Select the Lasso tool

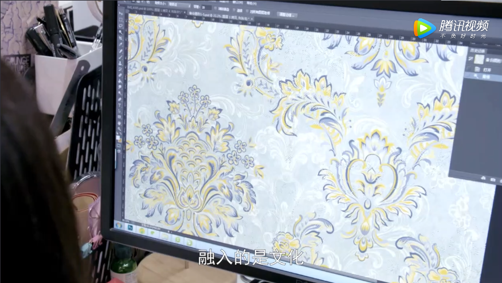point(120,25)
